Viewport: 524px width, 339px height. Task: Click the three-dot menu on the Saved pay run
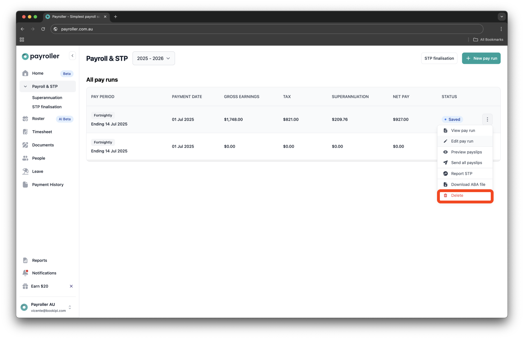[487, 119]
